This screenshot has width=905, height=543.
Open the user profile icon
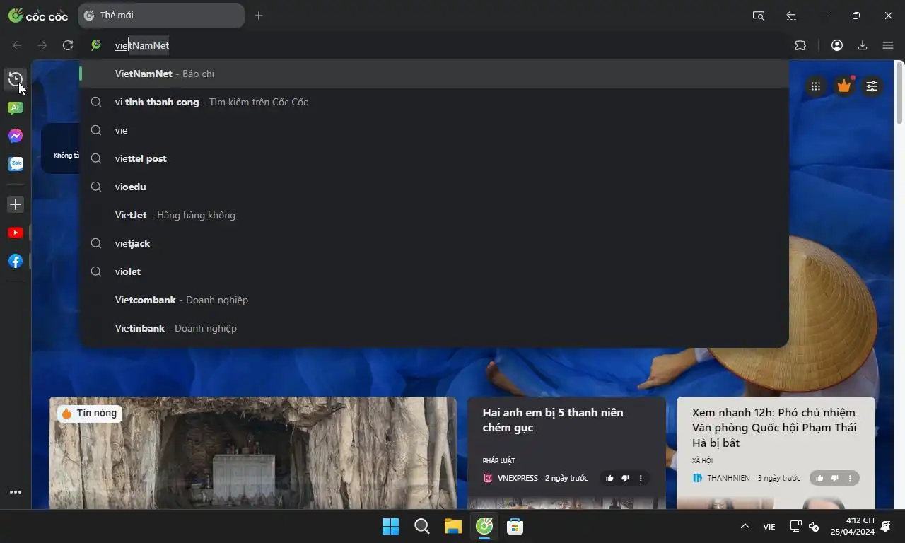click(x=837, y=45)
